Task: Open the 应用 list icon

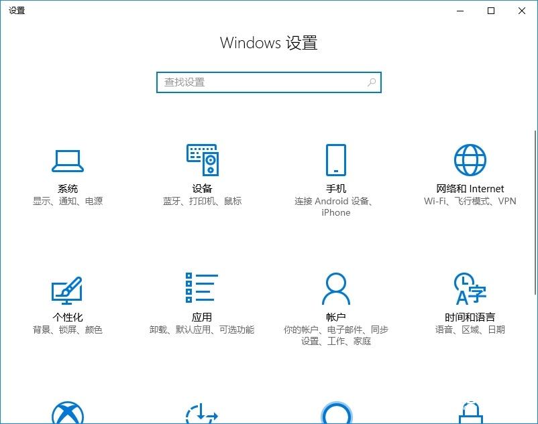Action: click(202, 287)
